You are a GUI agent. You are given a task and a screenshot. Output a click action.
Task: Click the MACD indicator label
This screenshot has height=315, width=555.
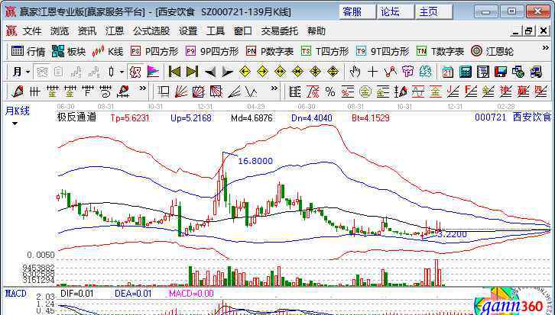(x=15, y=294)
